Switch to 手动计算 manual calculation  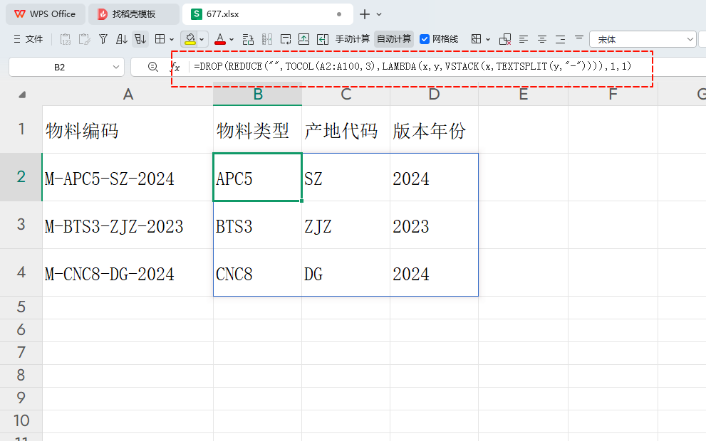[x=353, y=39]
